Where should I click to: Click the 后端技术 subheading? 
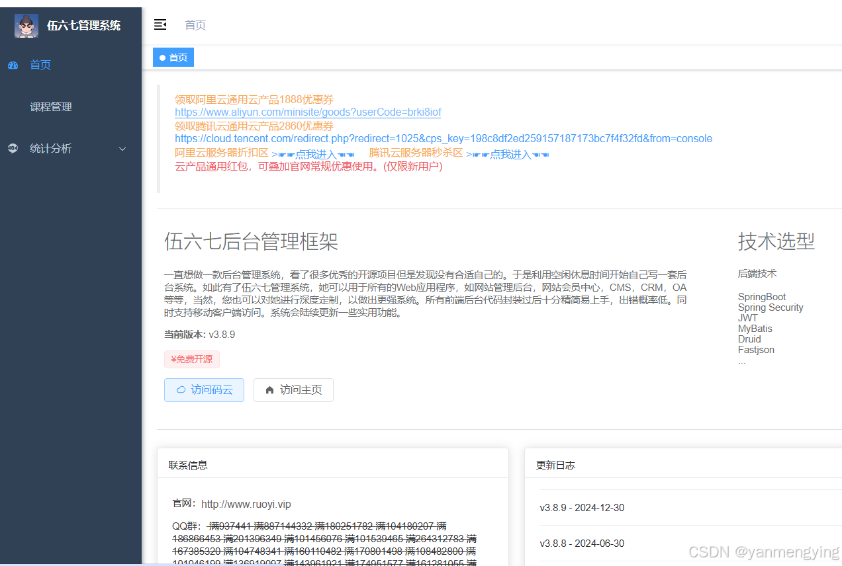[757, 273]
